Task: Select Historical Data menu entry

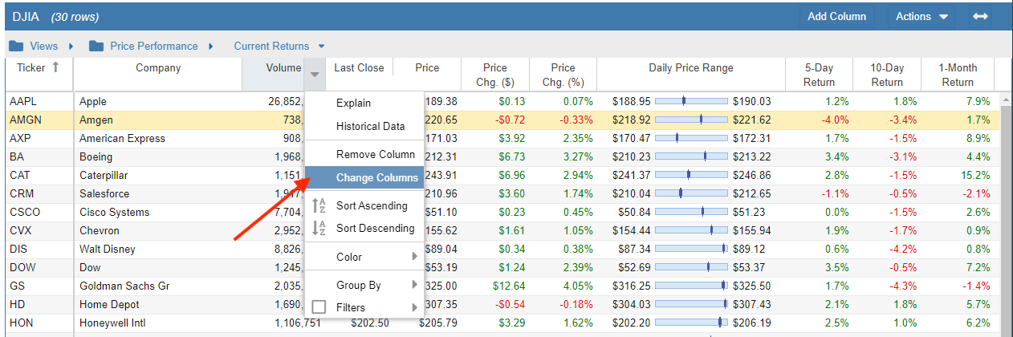Action: coord(370,126)
